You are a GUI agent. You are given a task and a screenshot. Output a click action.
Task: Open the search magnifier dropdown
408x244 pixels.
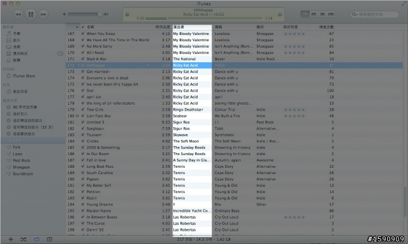point(354,14)
